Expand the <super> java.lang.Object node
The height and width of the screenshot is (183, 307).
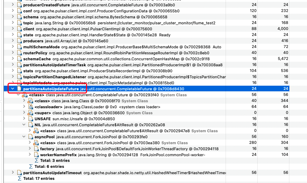(x=24, y=112)
